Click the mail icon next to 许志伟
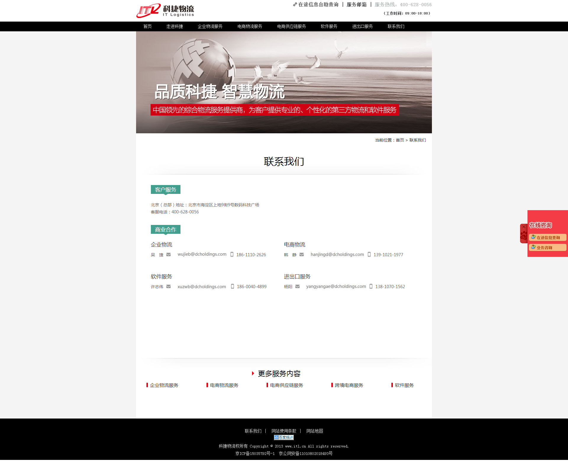568x467 pixels. 168,286
